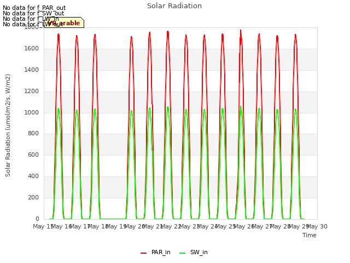350x263 pixels.
Task: Click the May 30 x-axis tick label
Action: [x=317, y=226]
